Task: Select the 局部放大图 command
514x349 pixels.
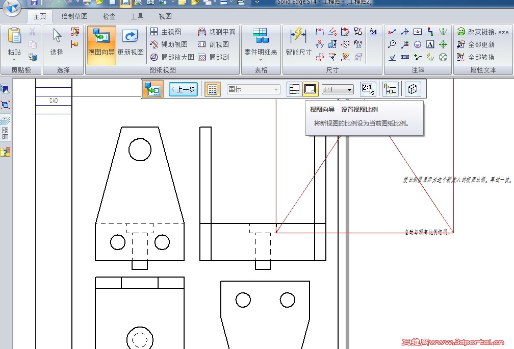Action: click(172, 57)
